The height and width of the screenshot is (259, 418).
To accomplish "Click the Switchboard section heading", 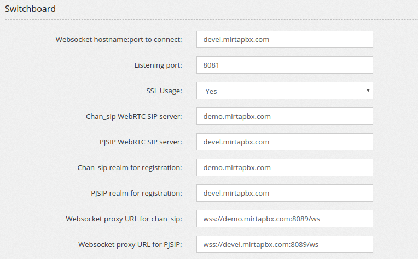I will [31, 9].
